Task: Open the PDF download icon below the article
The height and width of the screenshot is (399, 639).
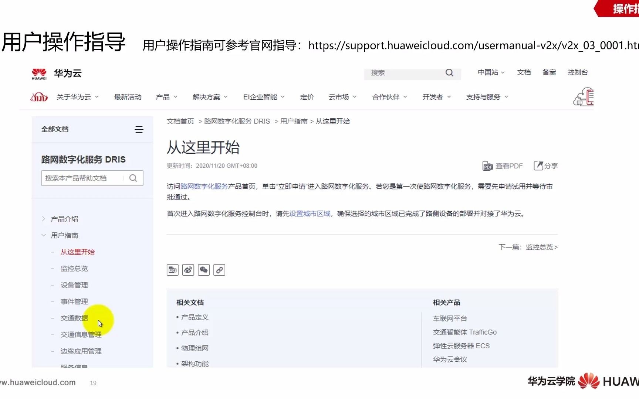Action: pos(172,270)
